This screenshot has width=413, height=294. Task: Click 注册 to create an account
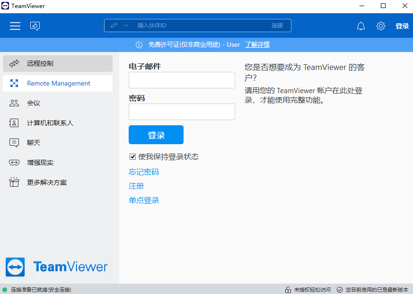pos(136,186)
